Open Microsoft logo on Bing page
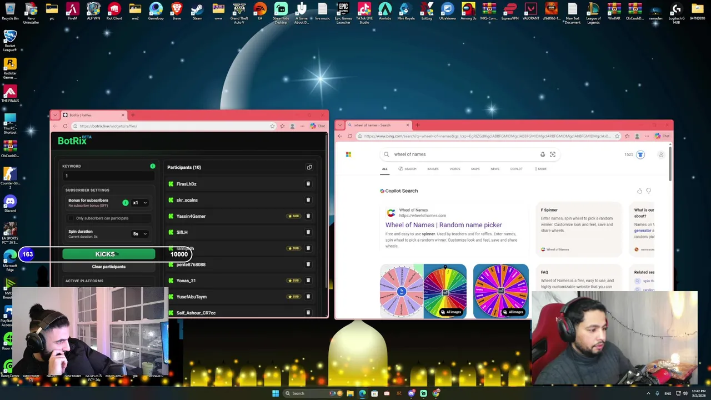711x400 pixels. point(348,154)
